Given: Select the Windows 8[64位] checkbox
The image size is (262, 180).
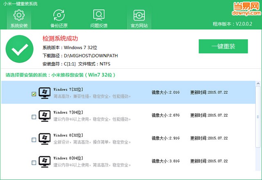Looking at the screenshot, I should pos(34,163).
